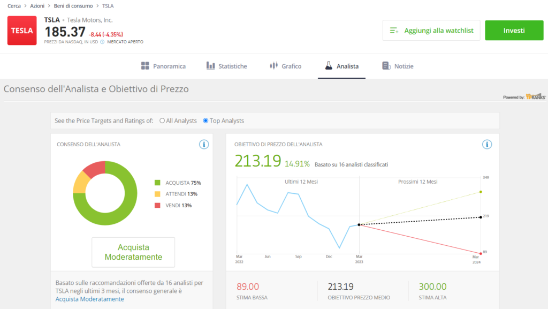
Task: Click the Consenso dell'Analista e Obiettivo di Prezzo heading
Action: [96, 89]
